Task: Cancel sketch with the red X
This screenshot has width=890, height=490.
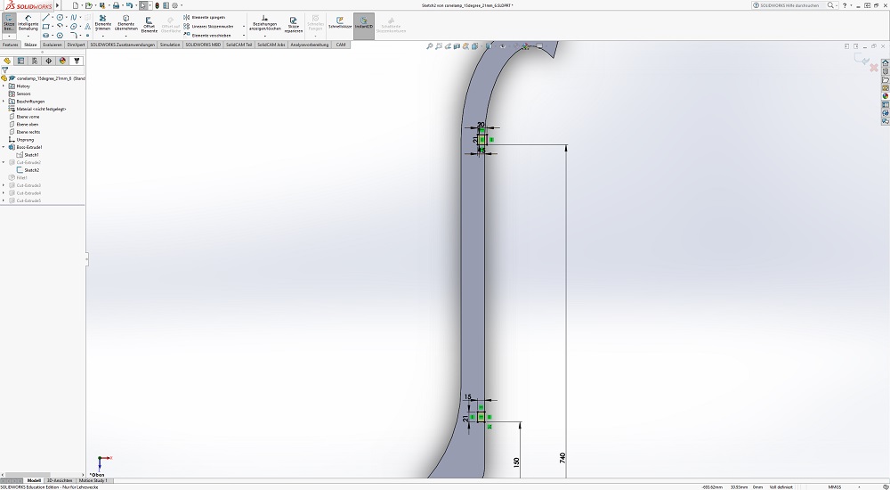Action: tap(874, 68)
